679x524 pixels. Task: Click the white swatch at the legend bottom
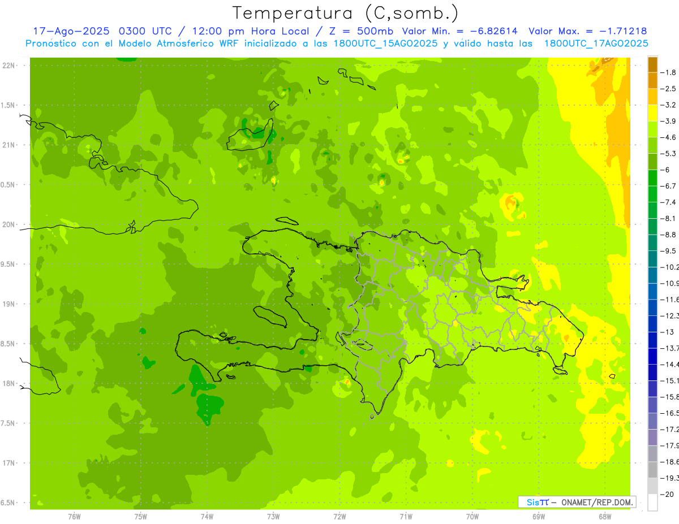pos(652,502)
